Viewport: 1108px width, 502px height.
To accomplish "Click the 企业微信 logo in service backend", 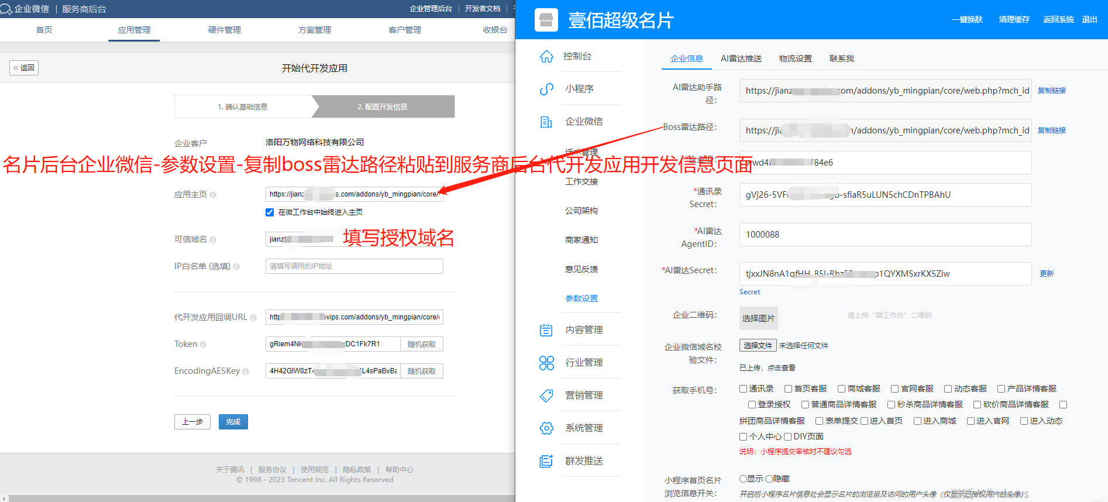I will point(6,9).
